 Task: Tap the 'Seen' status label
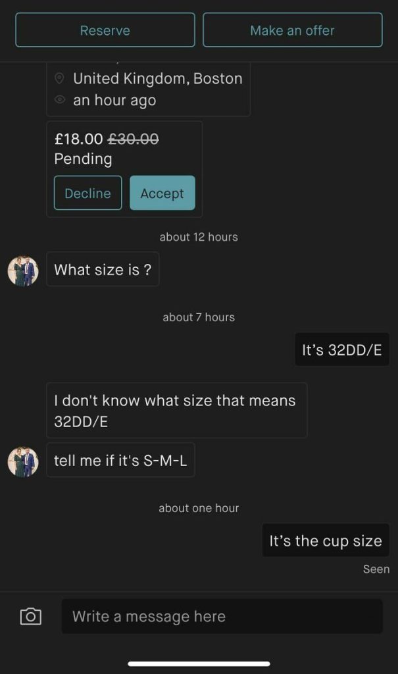point(376,569)
